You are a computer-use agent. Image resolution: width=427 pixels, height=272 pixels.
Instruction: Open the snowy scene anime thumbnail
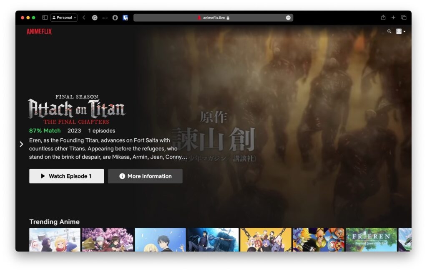click(55, 239)
